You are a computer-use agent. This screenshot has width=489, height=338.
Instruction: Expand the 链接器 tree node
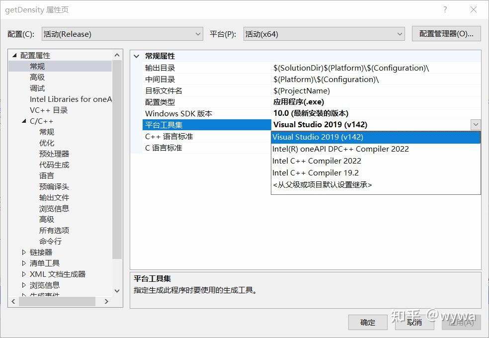click(23, 252)
